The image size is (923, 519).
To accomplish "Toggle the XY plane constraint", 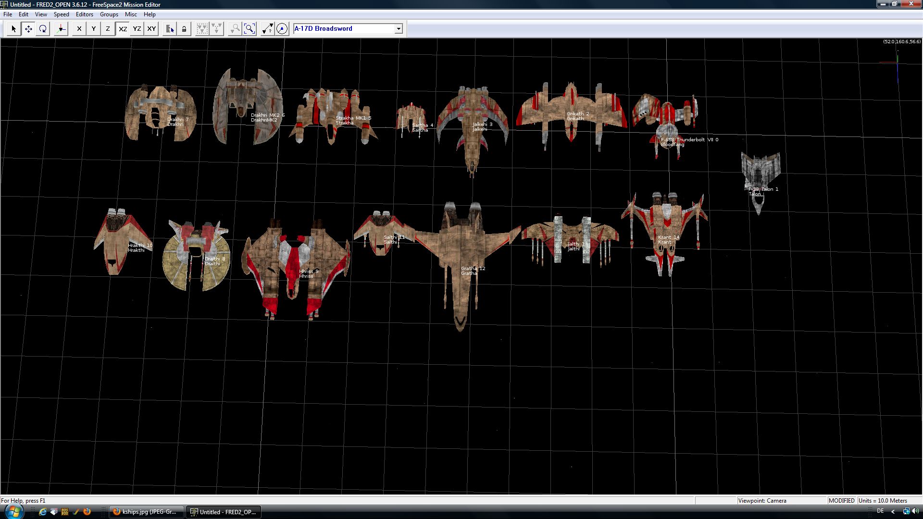I will click(151, 29).
